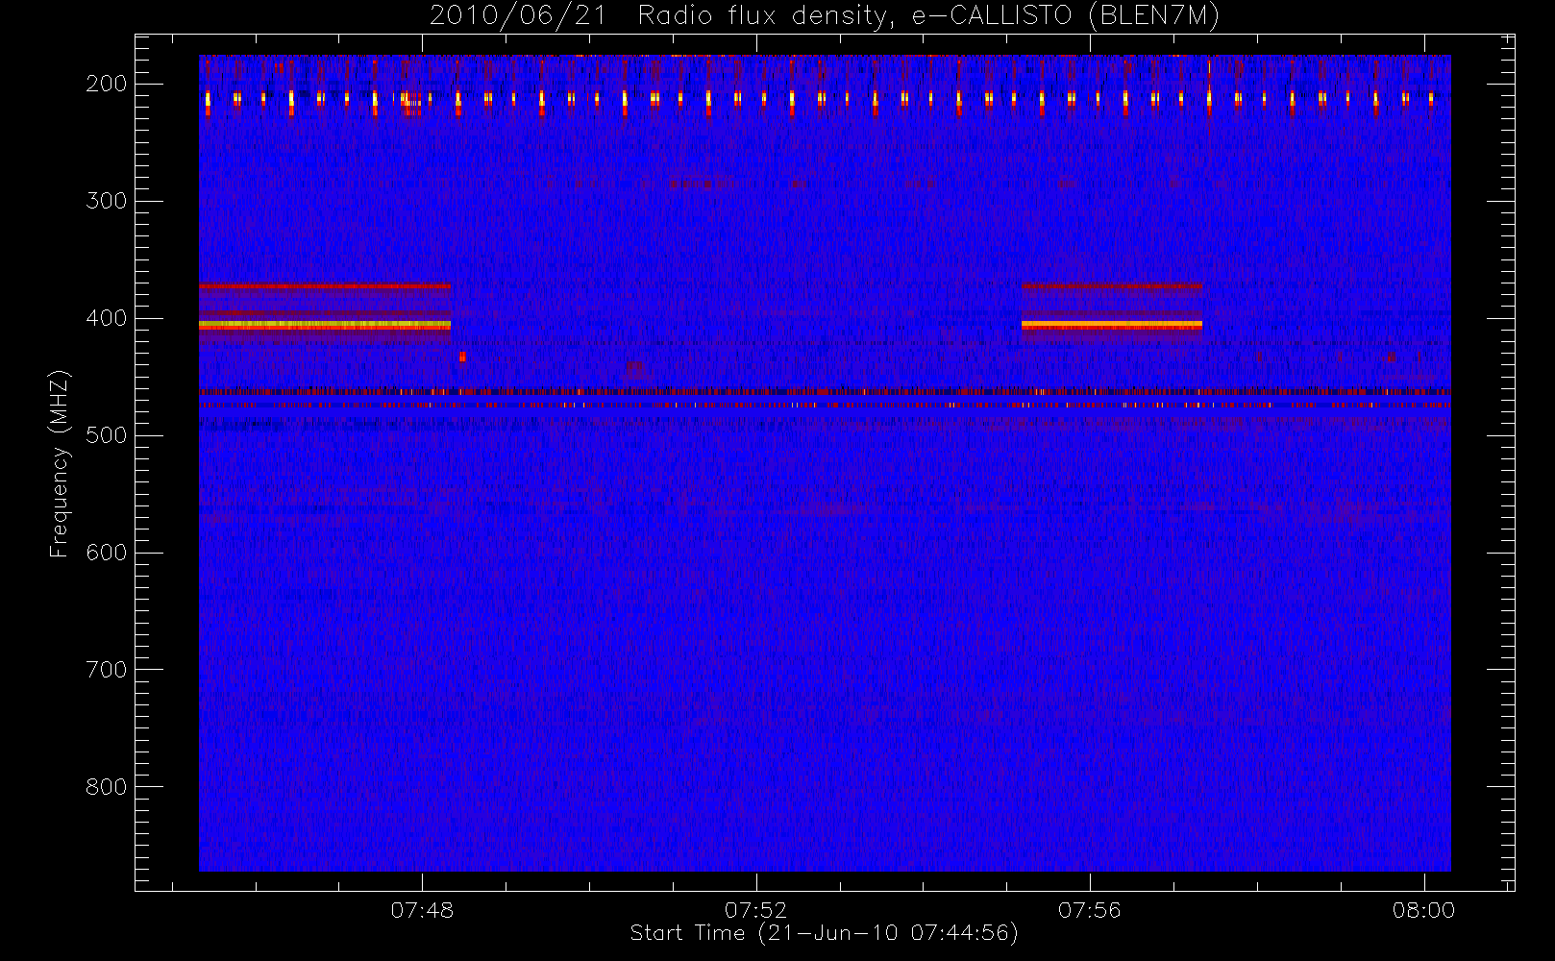This screenshot has width=1555, height=961.
Task: Click the 07:56 time tick label
Action: click(x=1090, y=910)
